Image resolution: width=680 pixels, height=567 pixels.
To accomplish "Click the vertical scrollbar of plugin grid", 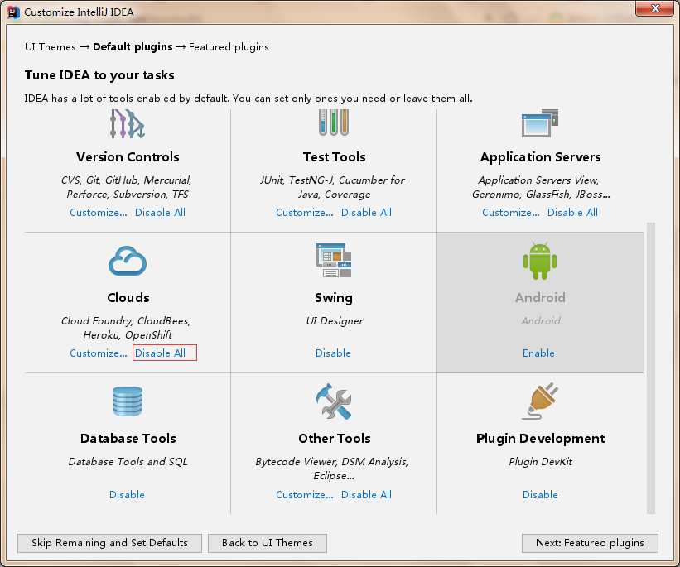I will (650, 368).
